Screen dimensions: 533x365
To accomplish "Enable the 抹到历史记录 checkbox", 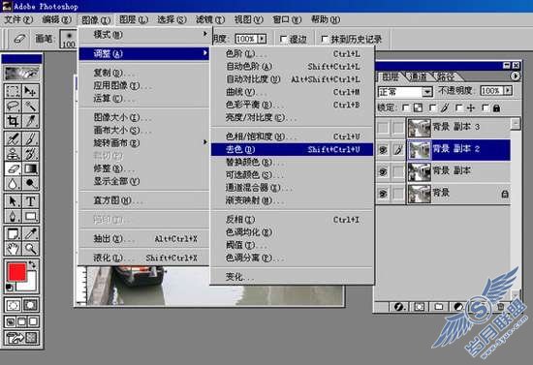I will [x=325, y=40].
